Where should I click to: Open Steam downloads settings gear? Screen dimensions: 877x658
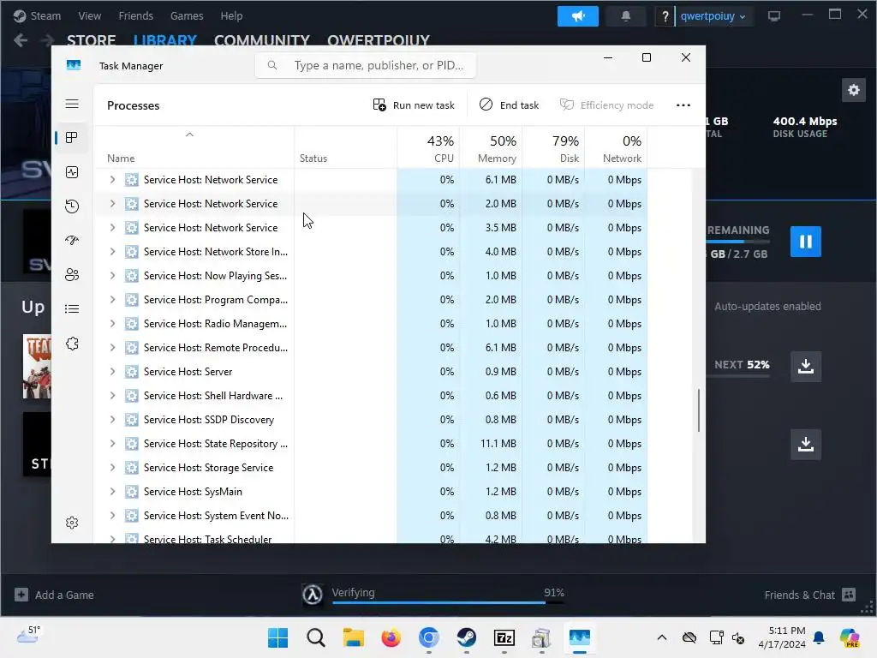pos(854,90)
